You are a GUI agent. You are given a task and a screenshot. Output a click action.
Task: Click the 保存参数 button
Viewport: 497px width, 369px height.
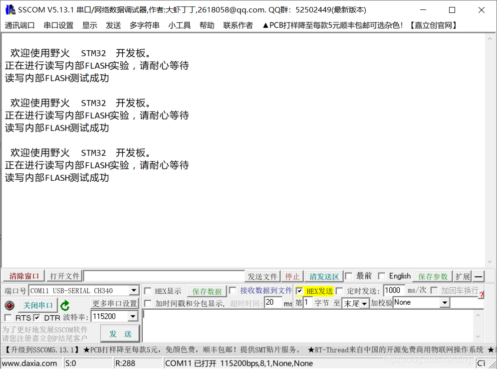(x=433, y=277)
